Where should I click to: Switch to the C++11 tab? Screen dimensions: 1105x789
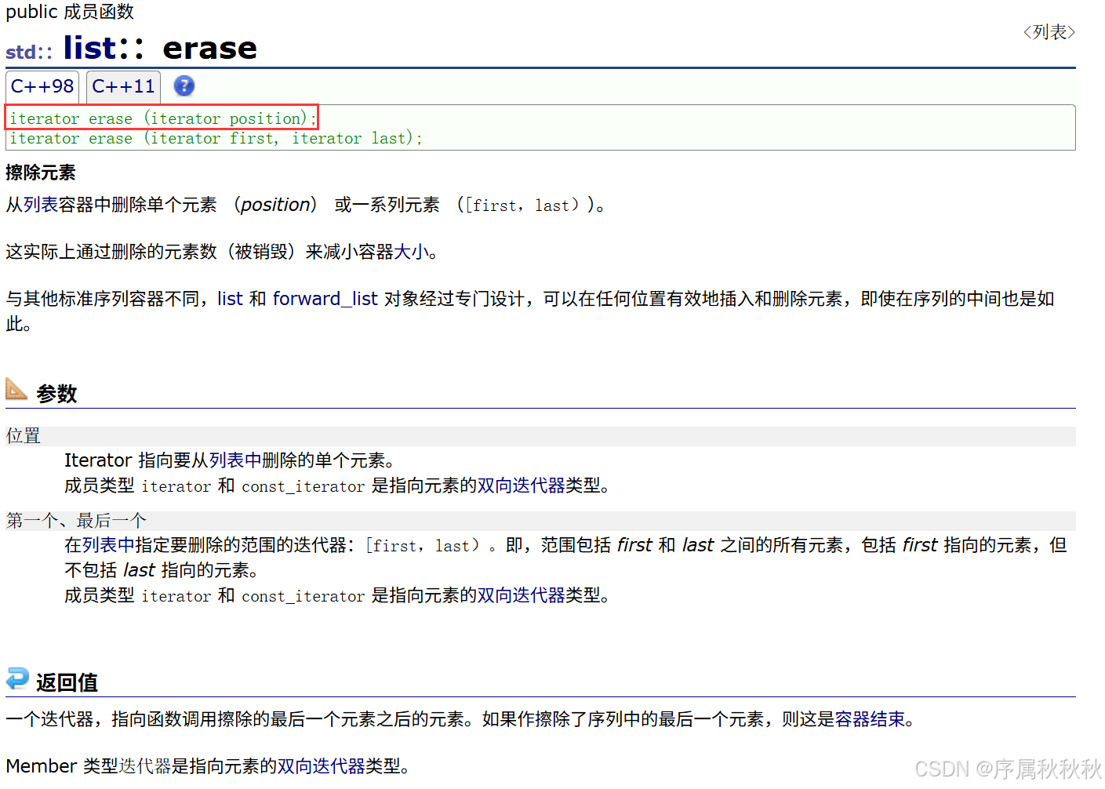point(123,86)
